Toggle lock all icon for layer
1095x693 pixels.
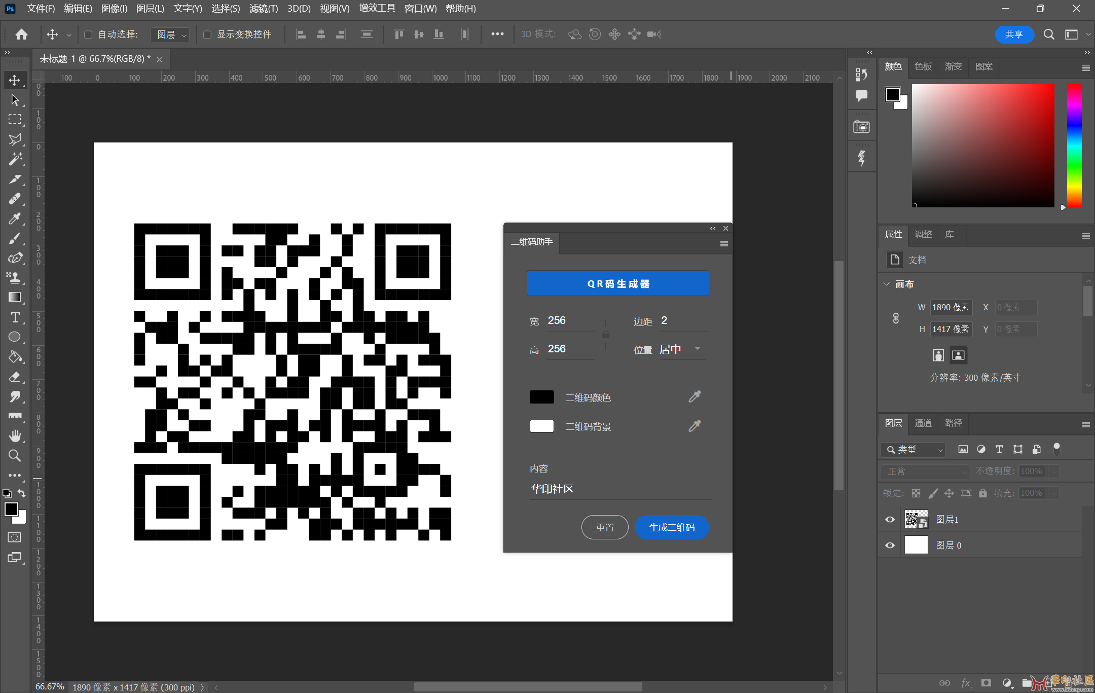pyautogui.click(x=983, y=493)
